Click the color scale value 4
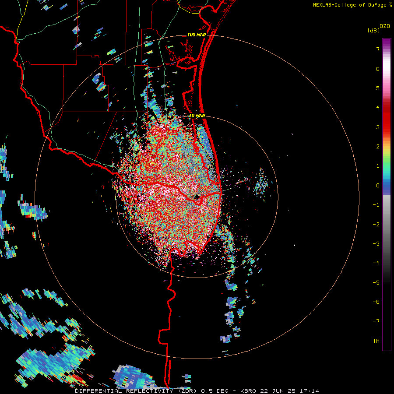 [378, 108]
